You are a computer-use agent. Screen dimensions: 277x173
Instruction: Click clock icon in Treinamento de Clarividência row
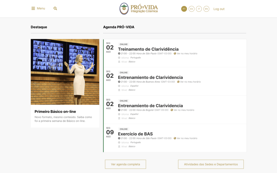click(x=119, y=54)
